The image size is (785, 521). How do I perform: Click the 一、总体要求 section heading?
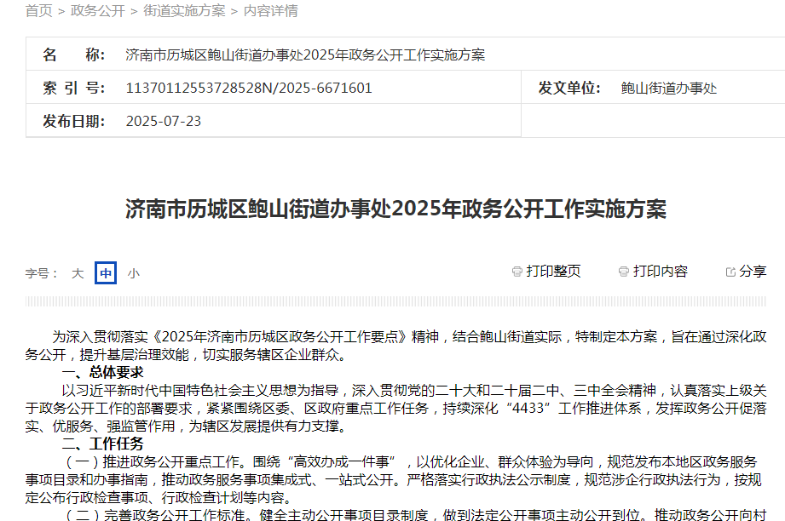click(102, 372)
